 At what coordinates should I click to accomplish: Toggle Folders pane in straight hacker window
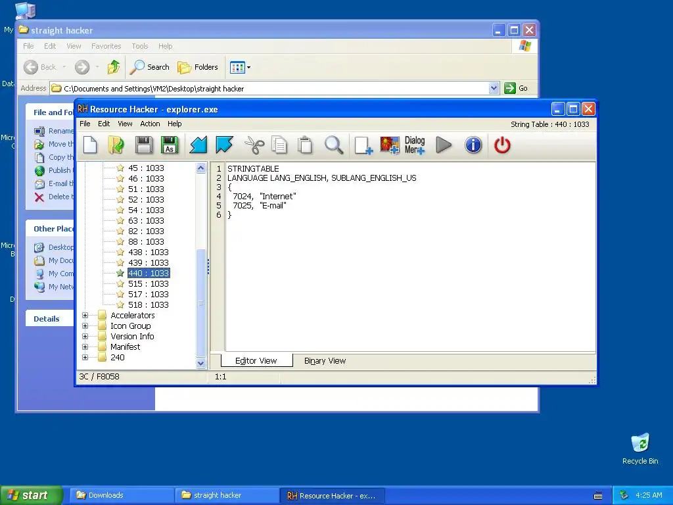pyautogui.click(x=198, y=67)
